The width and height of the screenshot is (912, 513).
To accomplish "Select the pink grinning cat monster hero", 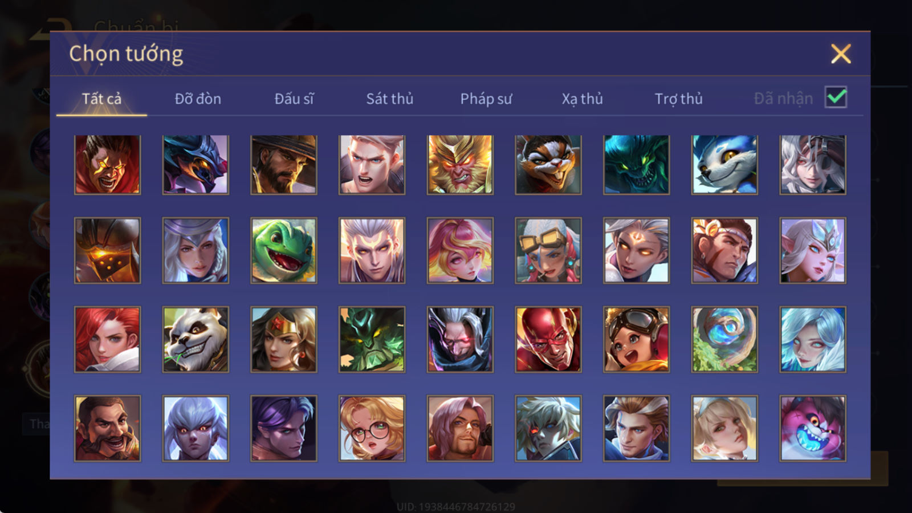I will 813,428.
